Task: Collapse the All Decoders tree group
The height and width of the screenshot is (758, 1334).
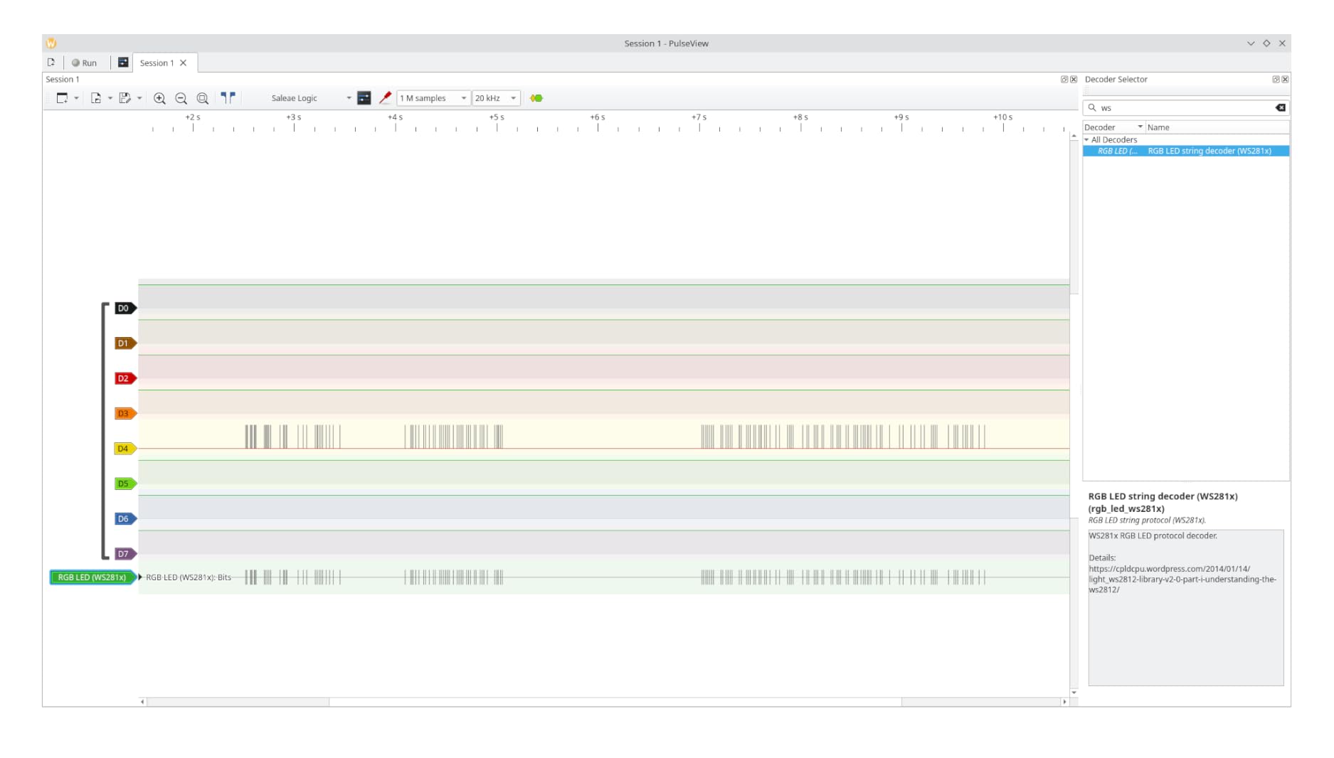Action: click(1086, 140)
